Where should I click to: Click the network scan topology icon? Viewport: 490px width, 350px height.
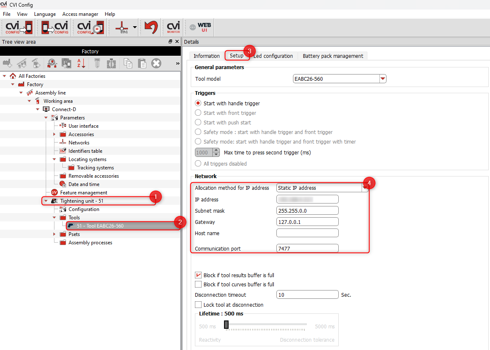click(52, 63)
